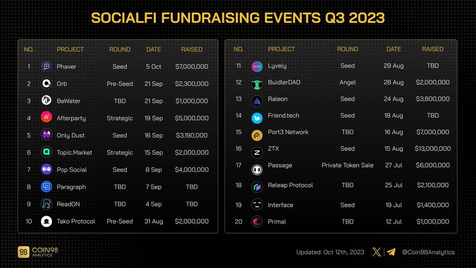476x268 pixels.
Task: Click the Phaver project logo icon
Action: (x=46, y=67)
